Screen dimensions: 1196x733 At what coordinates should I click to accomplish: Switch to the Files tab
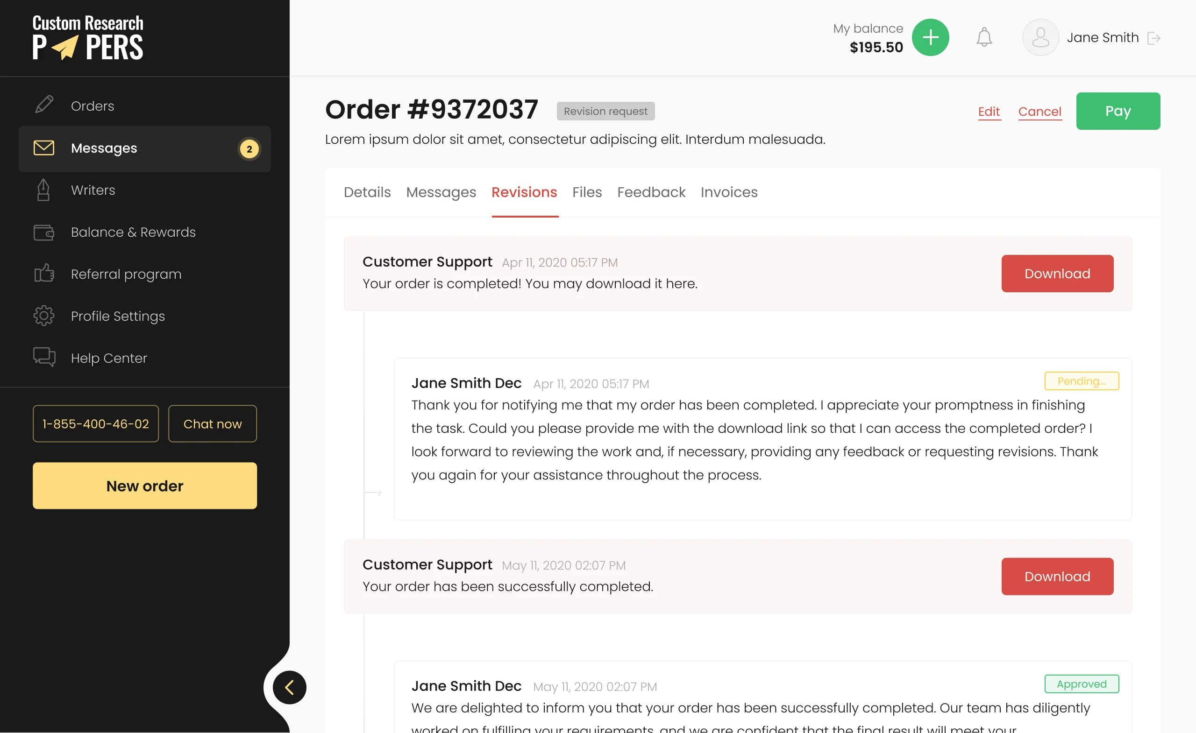point(587,192)
